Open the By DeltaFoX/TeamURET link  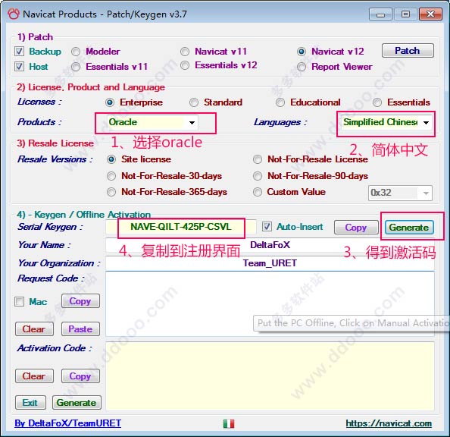click(x=67, y=423)
